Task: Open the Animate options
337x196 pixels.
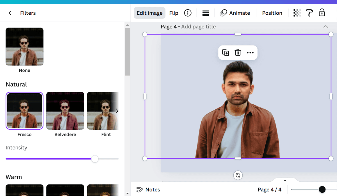Action: coord(235,13)
